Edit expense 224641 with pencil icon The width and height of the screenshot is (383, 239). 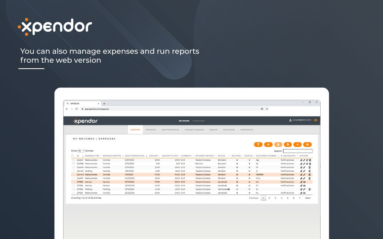point(304,160)
